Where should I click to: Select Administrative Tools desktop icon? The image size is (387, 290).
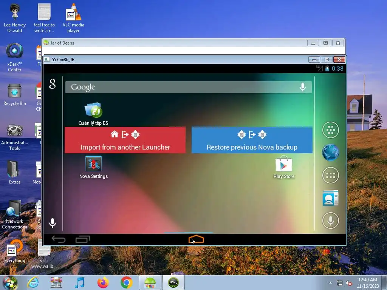(15, 137)
